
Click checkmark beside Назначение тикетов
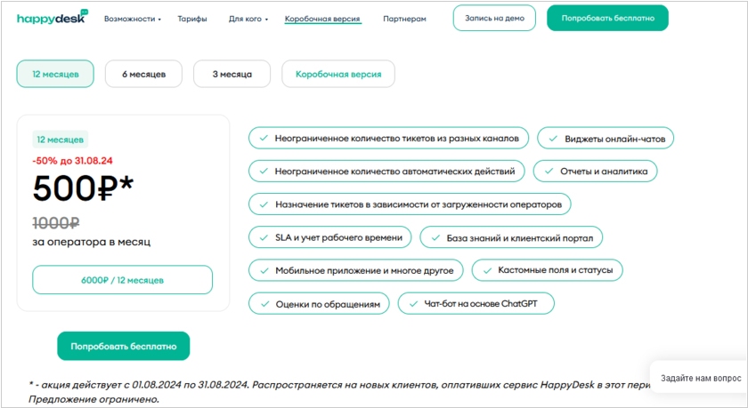tap(264, 204)
